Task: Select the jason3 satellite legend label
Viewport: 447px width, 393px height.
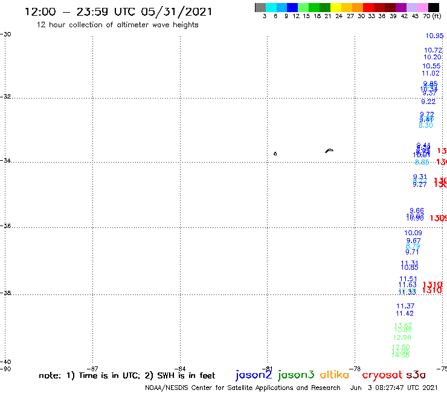Action: tap(295, 375)
